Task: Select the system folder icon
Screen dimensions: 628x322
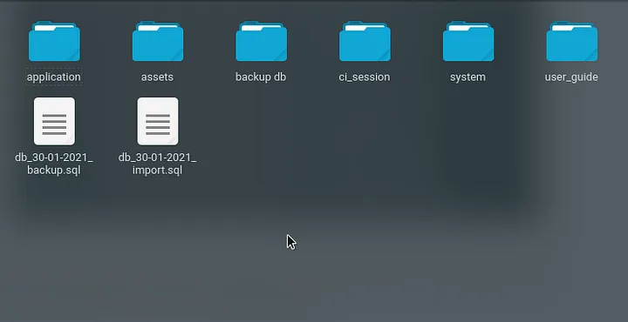Action: 468,41
